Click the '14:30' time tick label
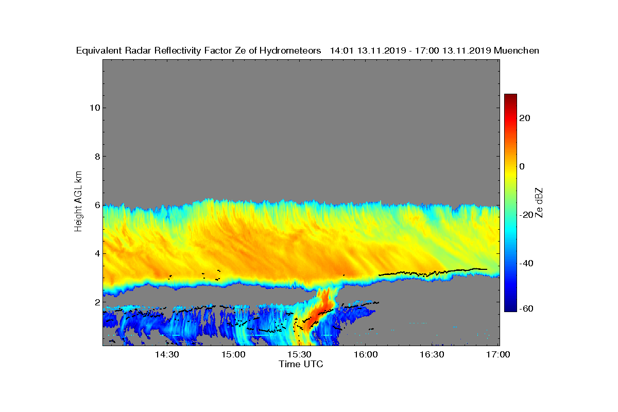Image resolution: width=618 pixels, height=412 pixels. pos(167,354)
